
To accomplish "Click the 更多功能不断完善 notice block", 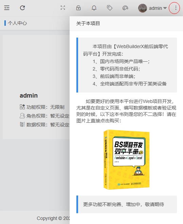I will point(127,204).
